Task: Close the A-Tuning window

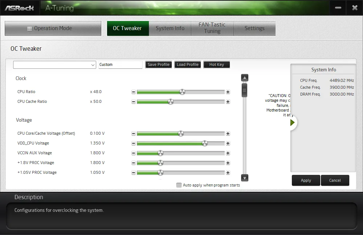Action: (x=355, y=8)
